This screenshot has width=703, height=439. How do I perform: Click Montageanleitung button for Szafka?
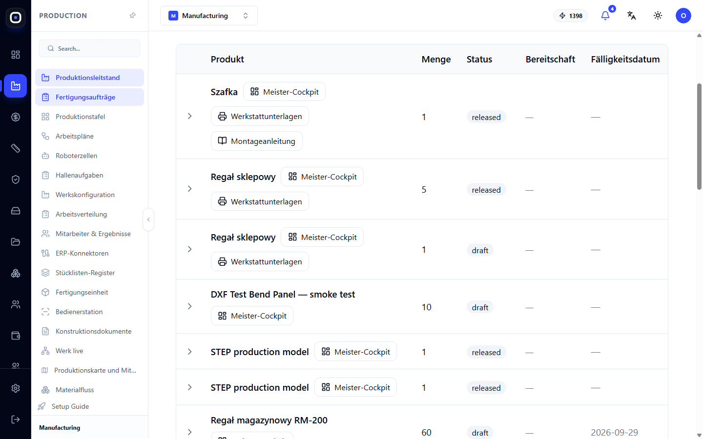click(257, 141)
